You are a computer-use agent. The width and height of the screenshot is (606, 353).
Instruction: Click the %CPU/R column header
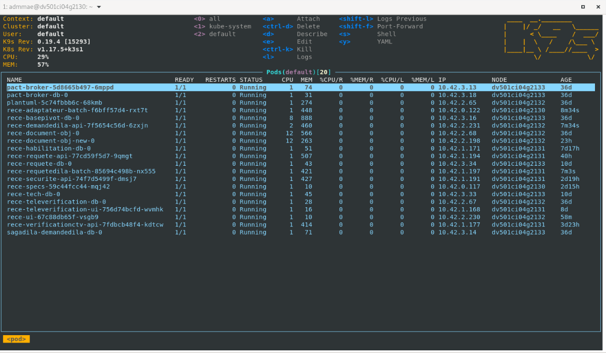(x=331, y=80)
